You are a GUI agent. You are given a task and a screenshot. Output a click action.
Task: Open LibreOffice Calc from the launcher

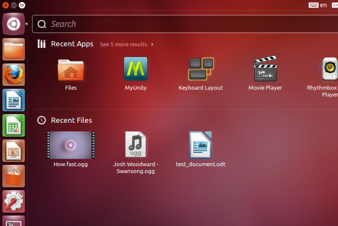coord(14,125)
